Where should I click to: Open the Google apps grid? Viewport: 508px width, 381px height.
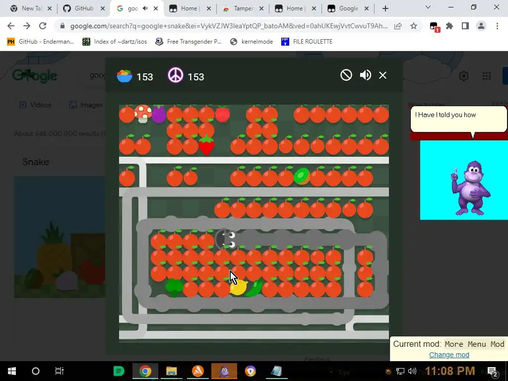(x=487, y=76)
